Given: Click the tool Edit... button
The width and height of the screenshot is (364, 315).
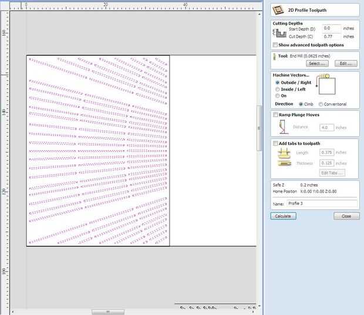Looking at the screenshot, I should point(346,63).
